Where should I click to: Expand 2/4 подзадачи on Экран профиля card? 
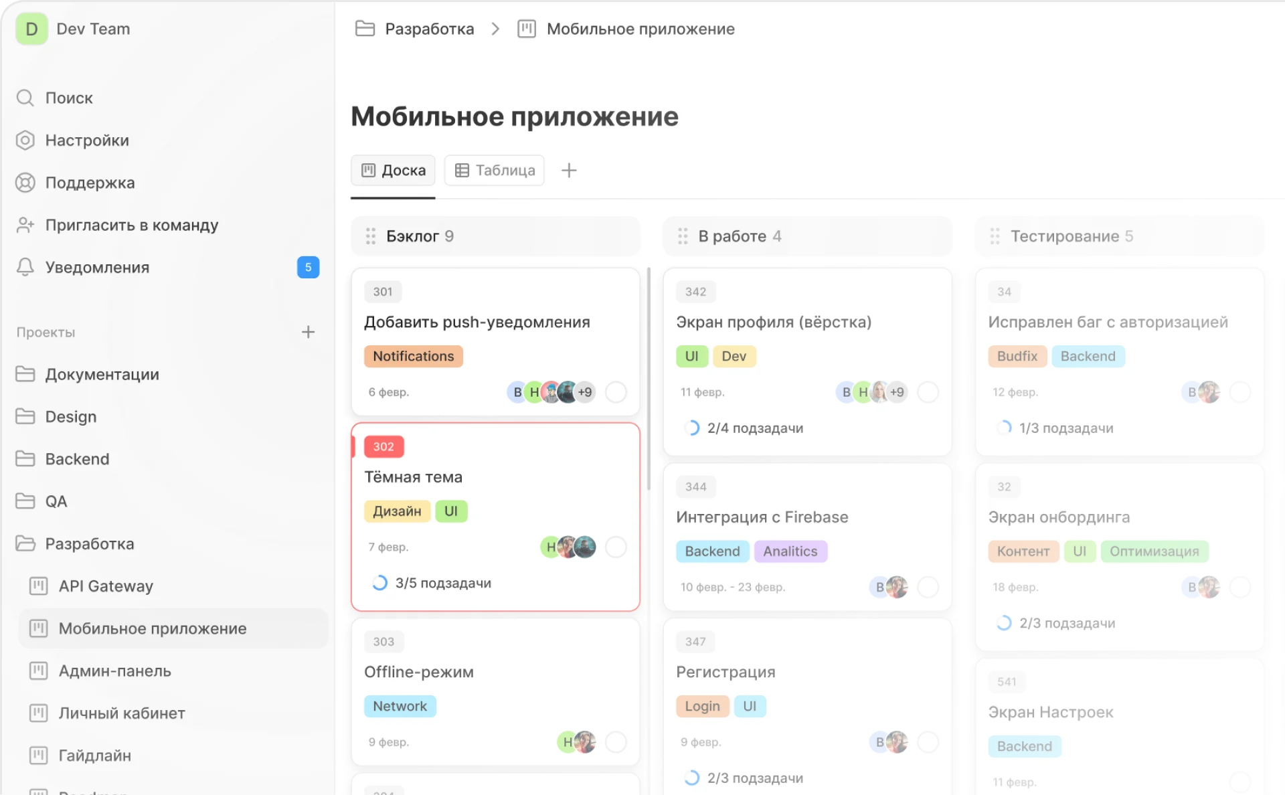744,428
